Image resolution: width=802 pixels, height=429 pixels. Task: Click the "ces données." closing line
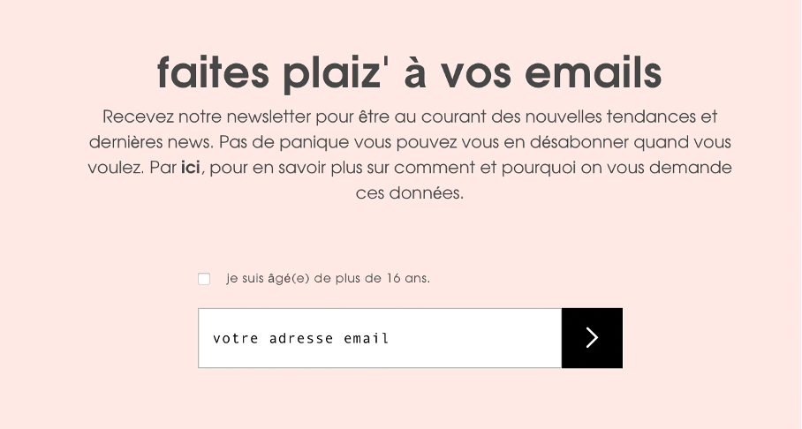(410, 192)
